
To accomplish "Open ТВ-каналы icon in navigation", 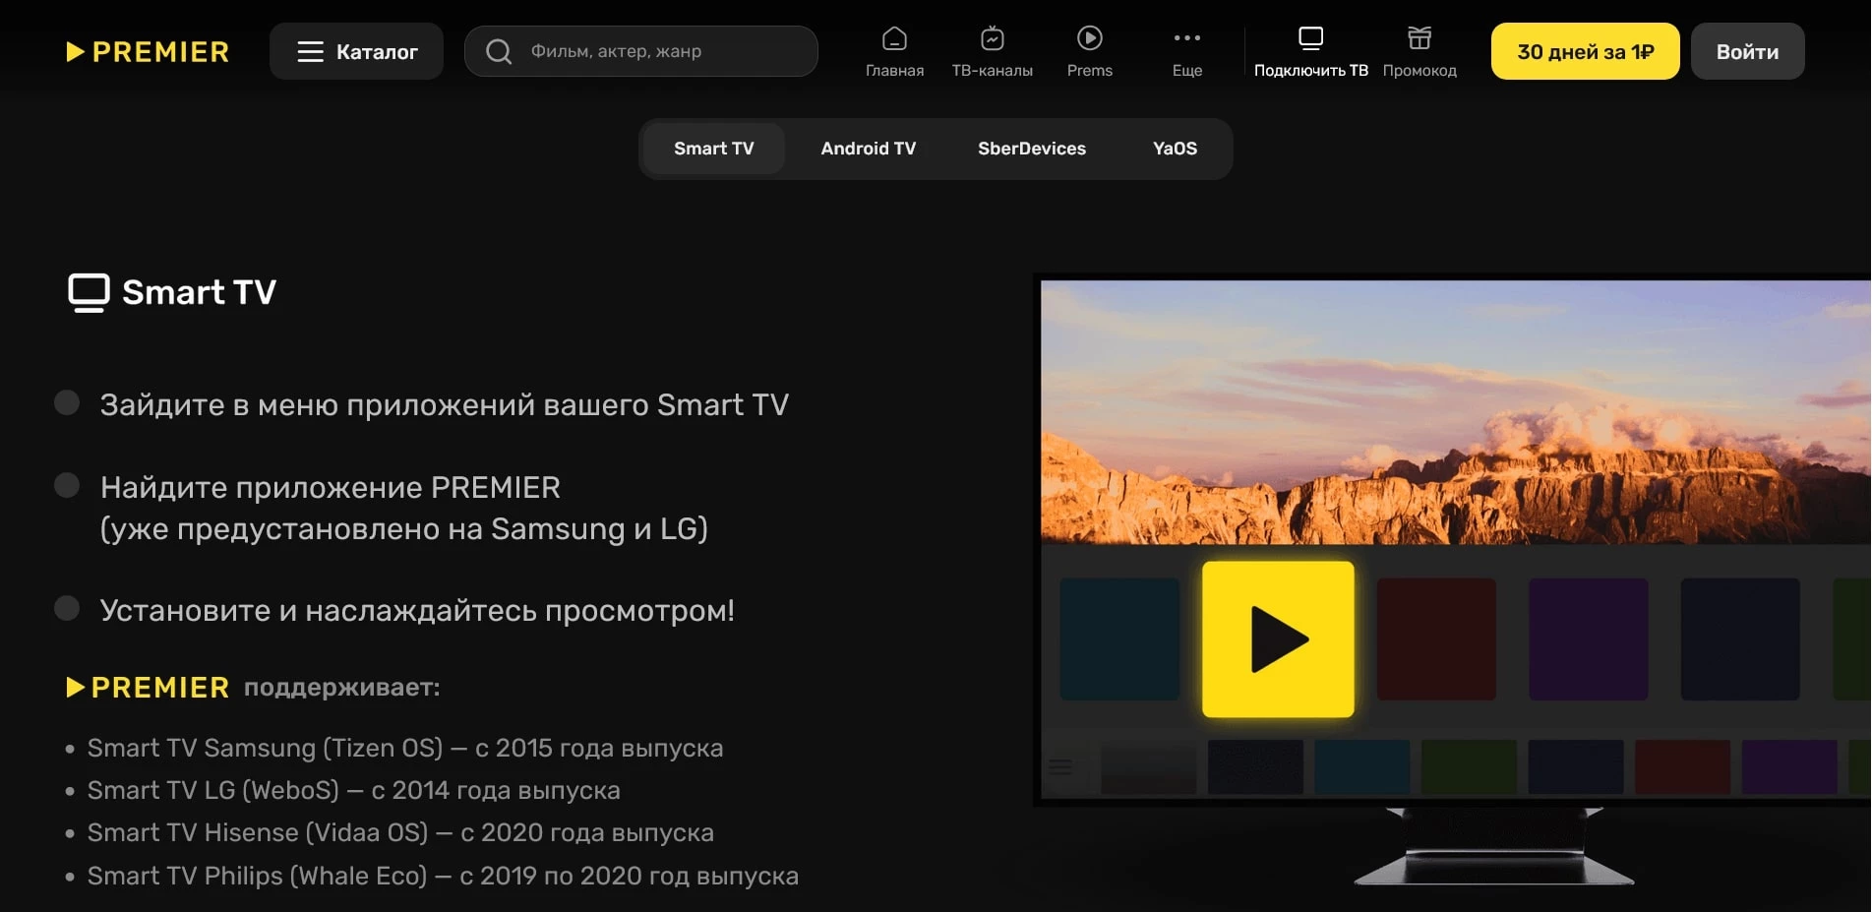I will point(992,38).
